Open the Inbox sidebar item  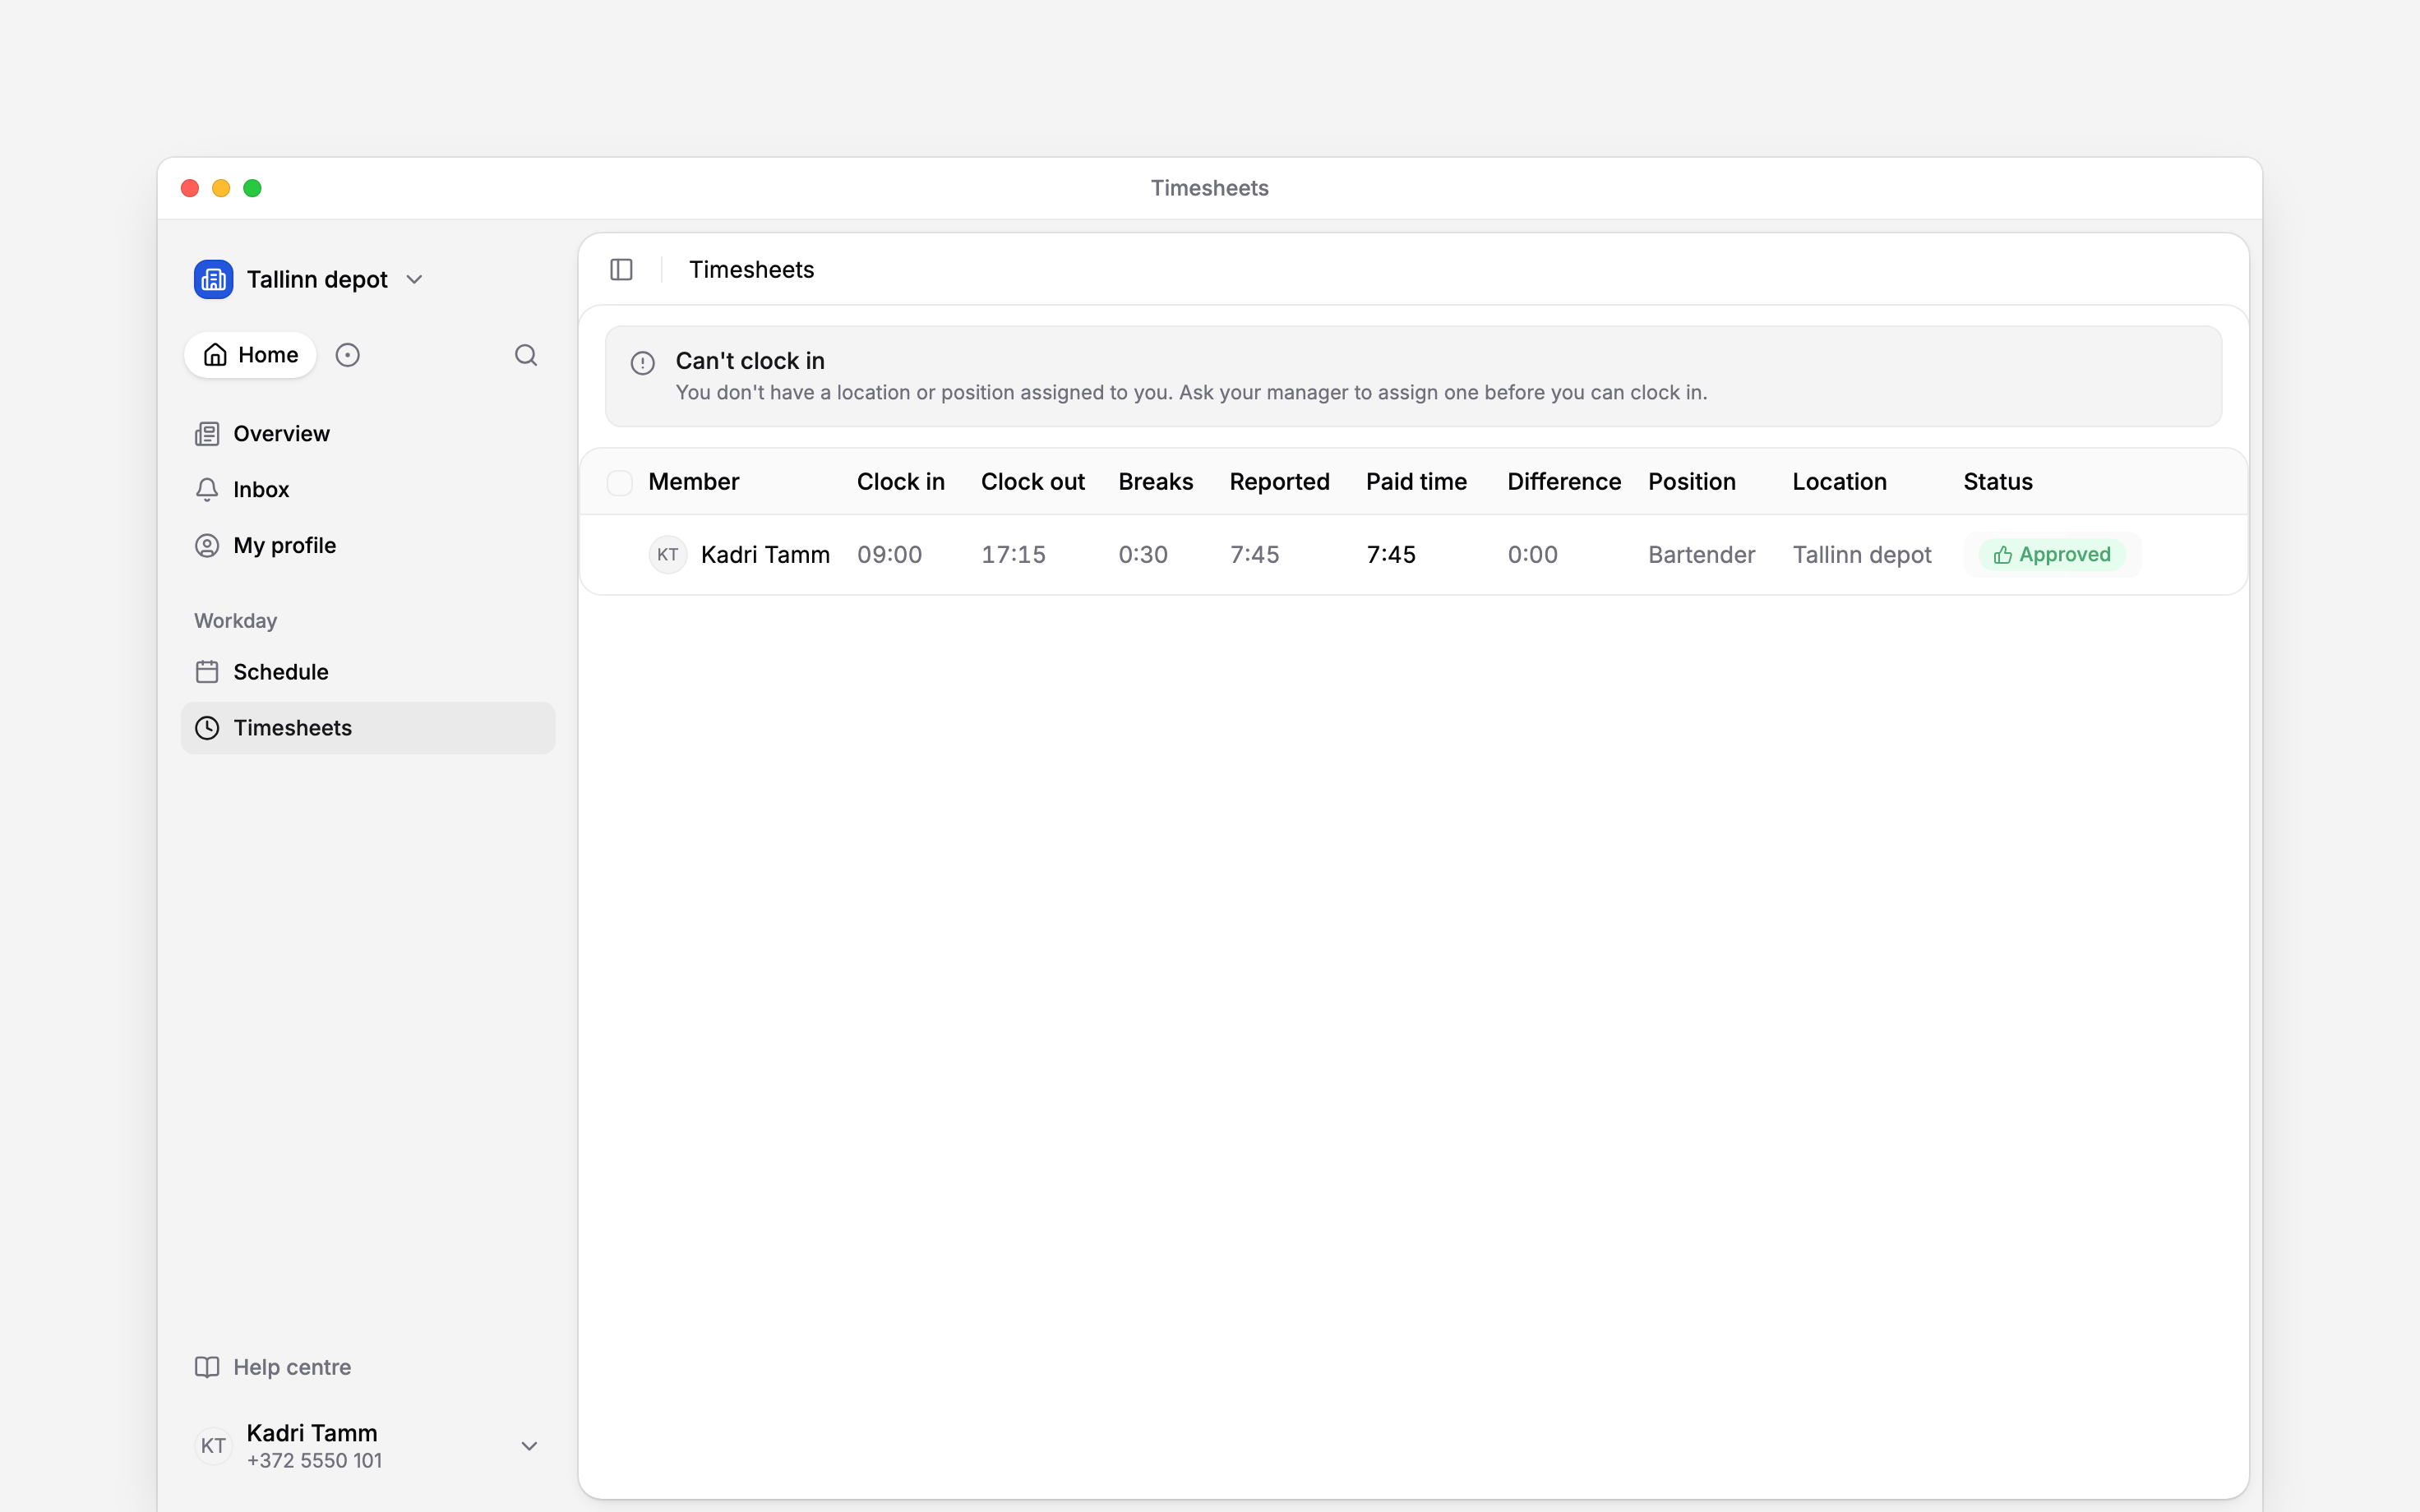pyautogui.click(x=368, y=489)
